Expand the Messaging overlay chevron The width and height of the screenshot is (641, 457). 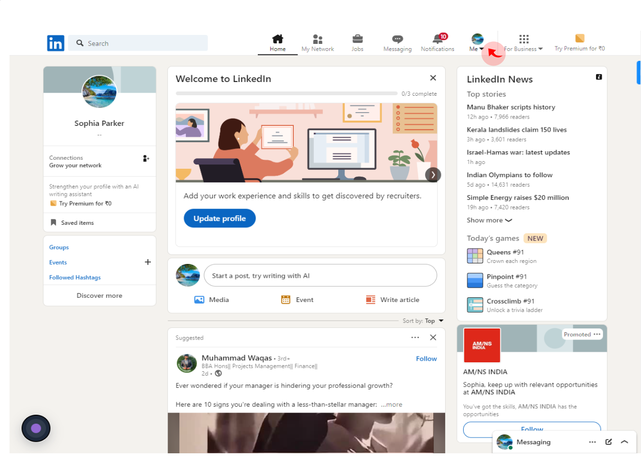click(625, 442)
